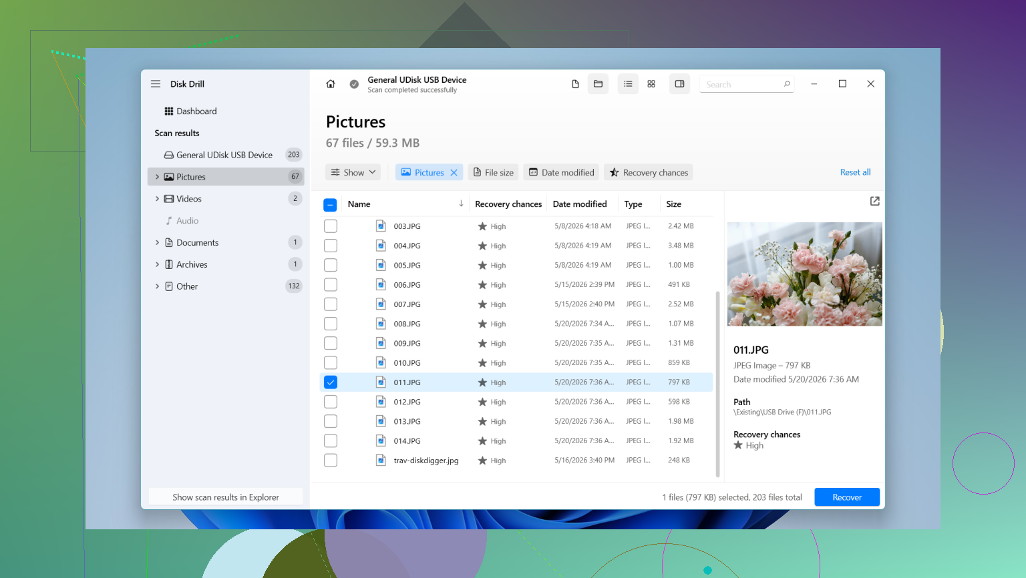This screenshot has width=1026, height=578.
Task: Click the scan completed checkmark status icon
Action: 354,84
